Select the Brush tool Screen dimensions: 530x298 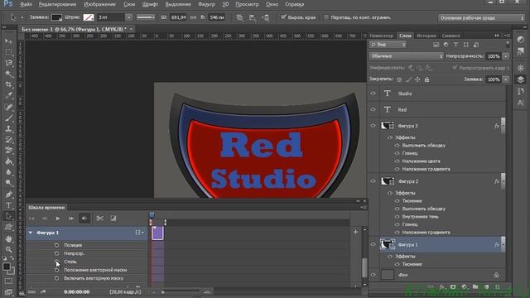(x=8, y=118)
